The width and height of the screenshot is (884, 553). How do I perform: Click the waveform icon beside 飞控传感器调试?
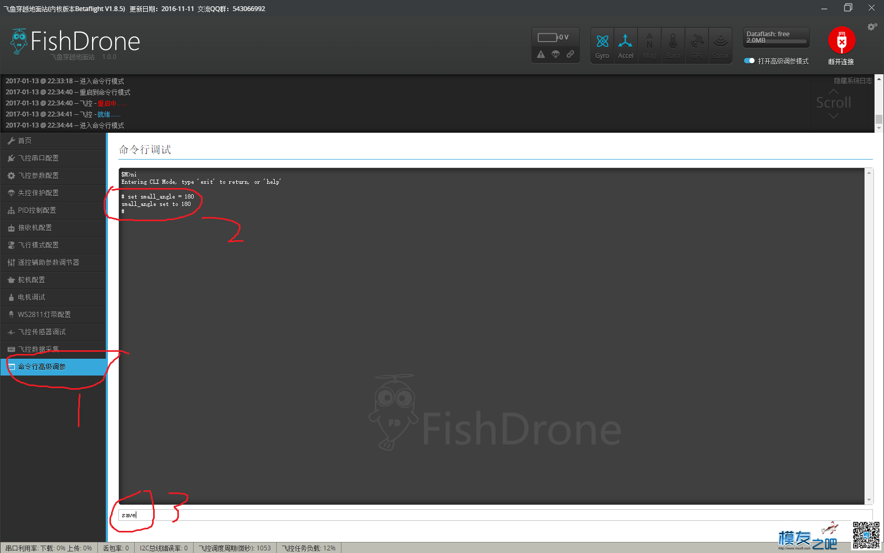tap(11, 332)
